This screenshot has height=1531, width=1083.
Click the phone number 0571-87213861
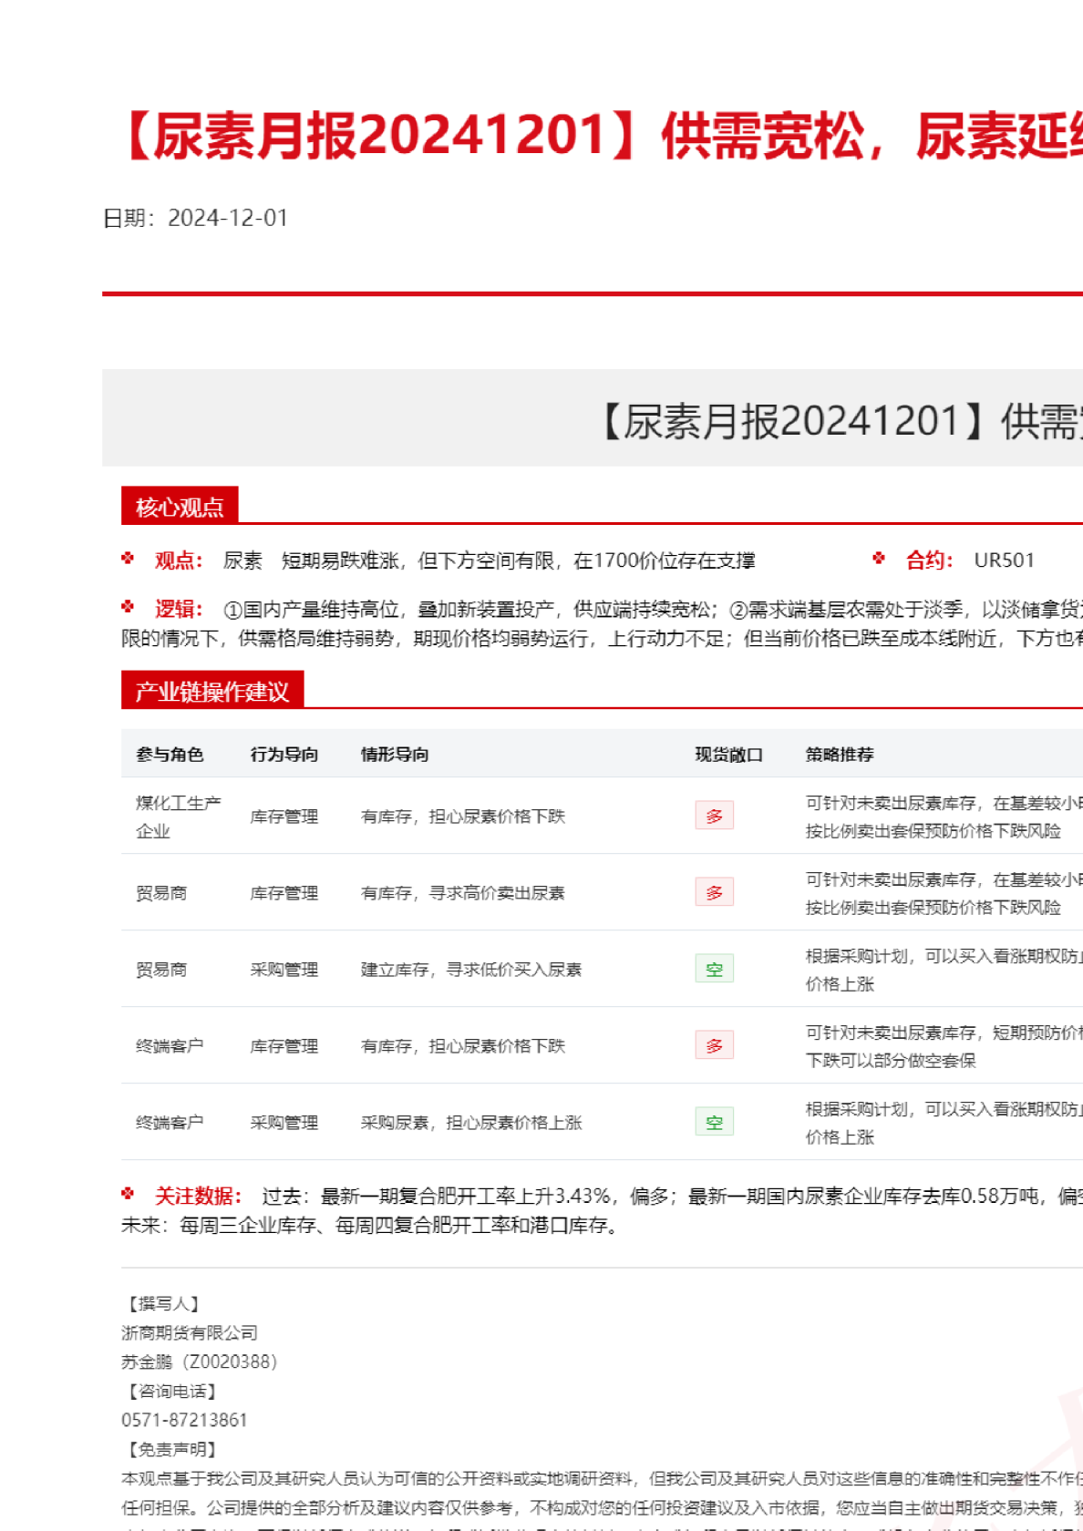tap(184, 1420)
